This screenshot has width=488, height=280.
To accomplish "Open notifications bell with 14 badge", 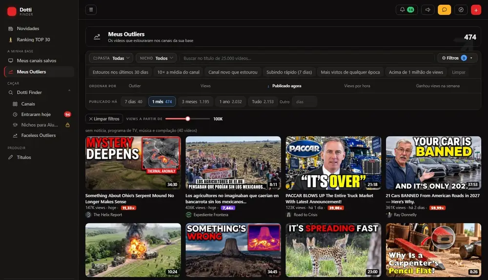I will tap(407, 10).
